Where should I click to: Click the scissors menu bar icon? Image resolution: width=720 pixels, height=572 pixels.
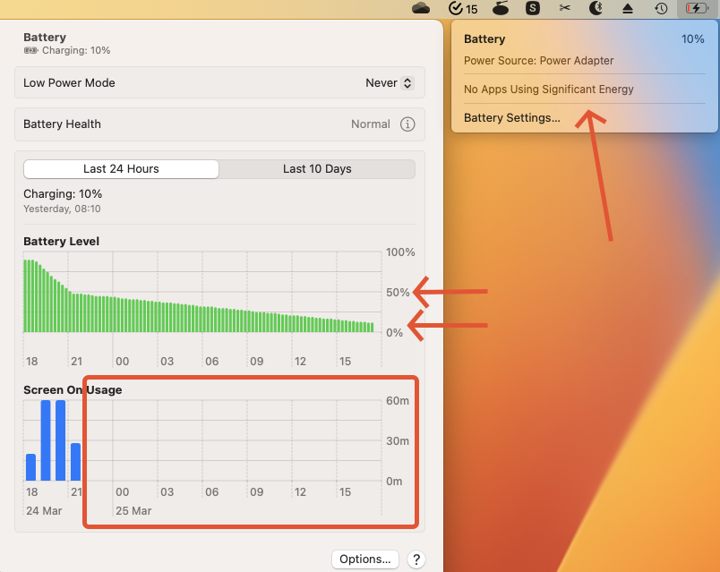[565, 8]
